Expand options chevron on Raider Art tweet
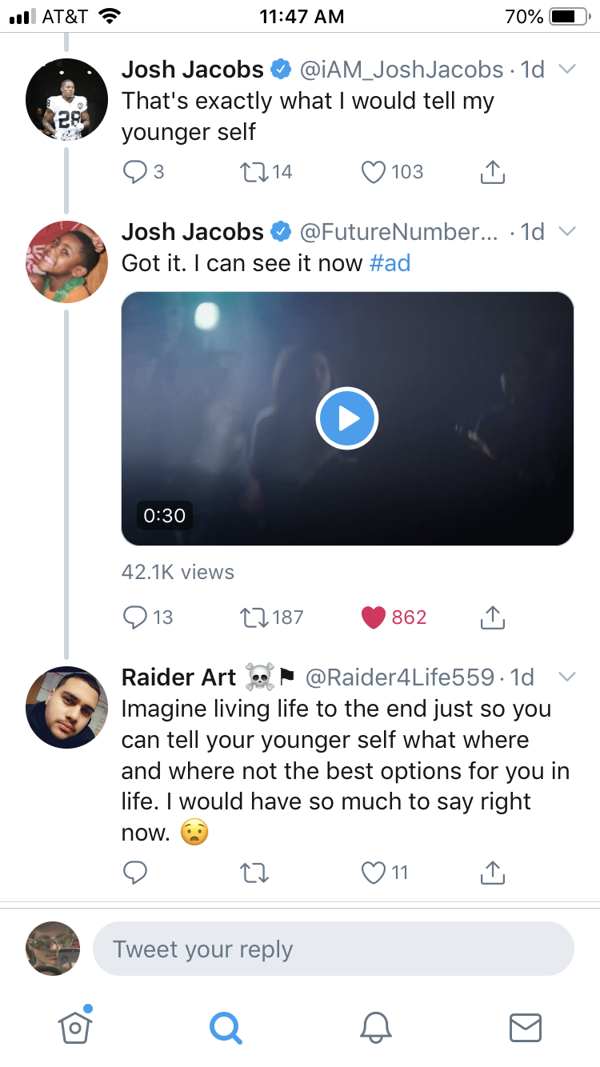The height and width of the screenshot is (1067, 600). (x=566, y=677)
